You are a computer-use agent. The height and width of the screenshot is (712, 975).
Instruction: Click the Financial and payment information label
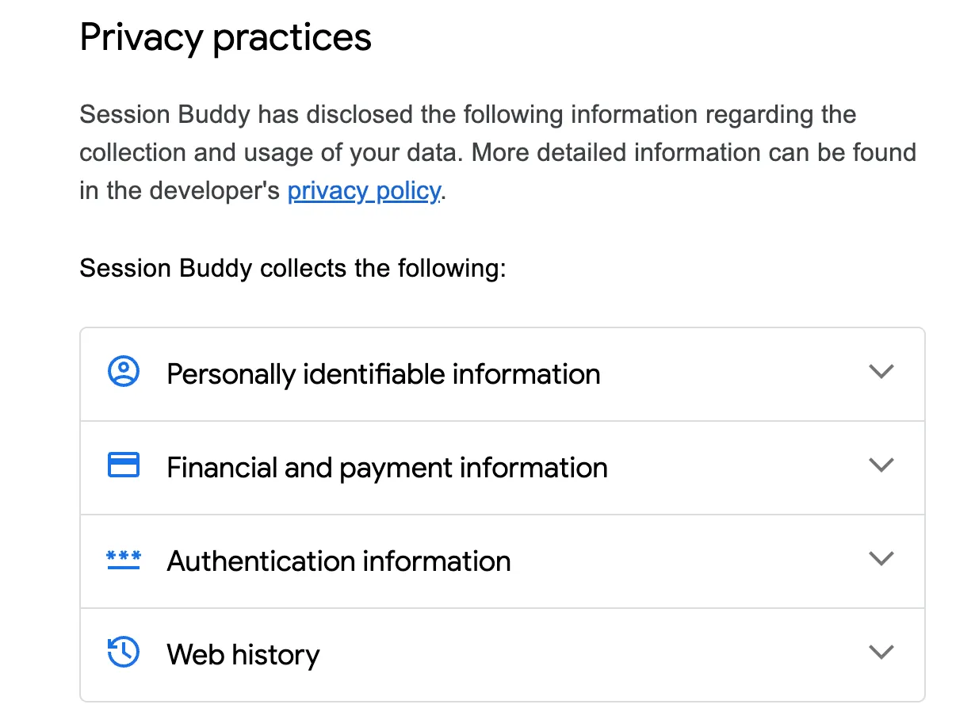point(386,467)
